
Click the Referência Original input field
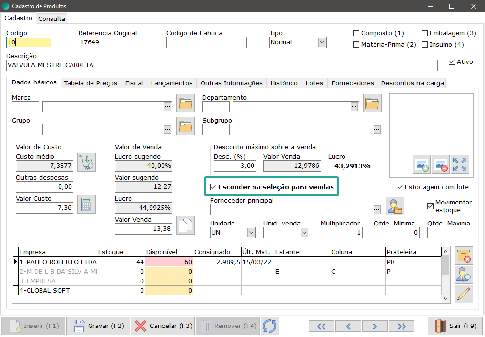pyautogui.click(x=119, y=42)
